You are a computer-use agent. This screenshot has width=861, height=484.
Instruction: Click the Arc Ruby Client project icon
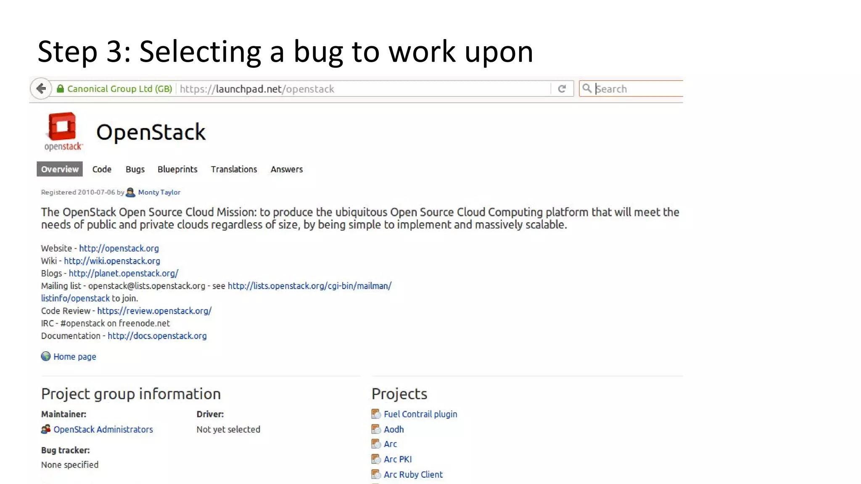point(376,474)
